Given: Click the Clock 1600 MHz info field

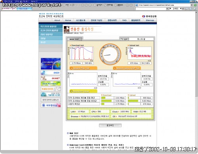Looking at the screenshot, I should coord(121,112).
